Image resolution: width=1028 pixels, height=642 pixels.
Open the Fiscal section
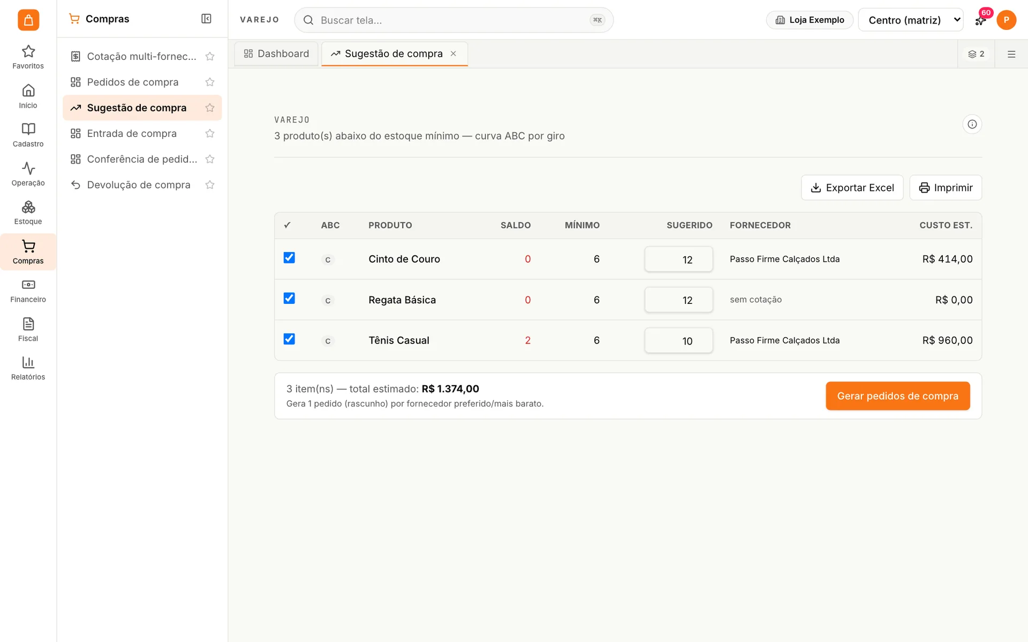(28, 330)
